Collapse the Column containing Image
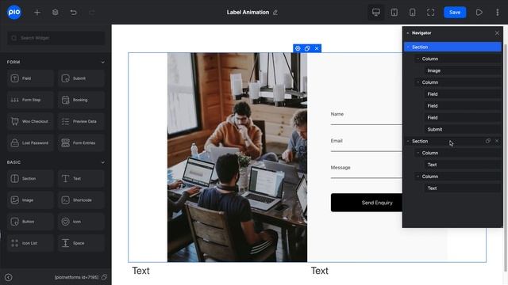This screenshot has height=285, width=508. [418, 59]
